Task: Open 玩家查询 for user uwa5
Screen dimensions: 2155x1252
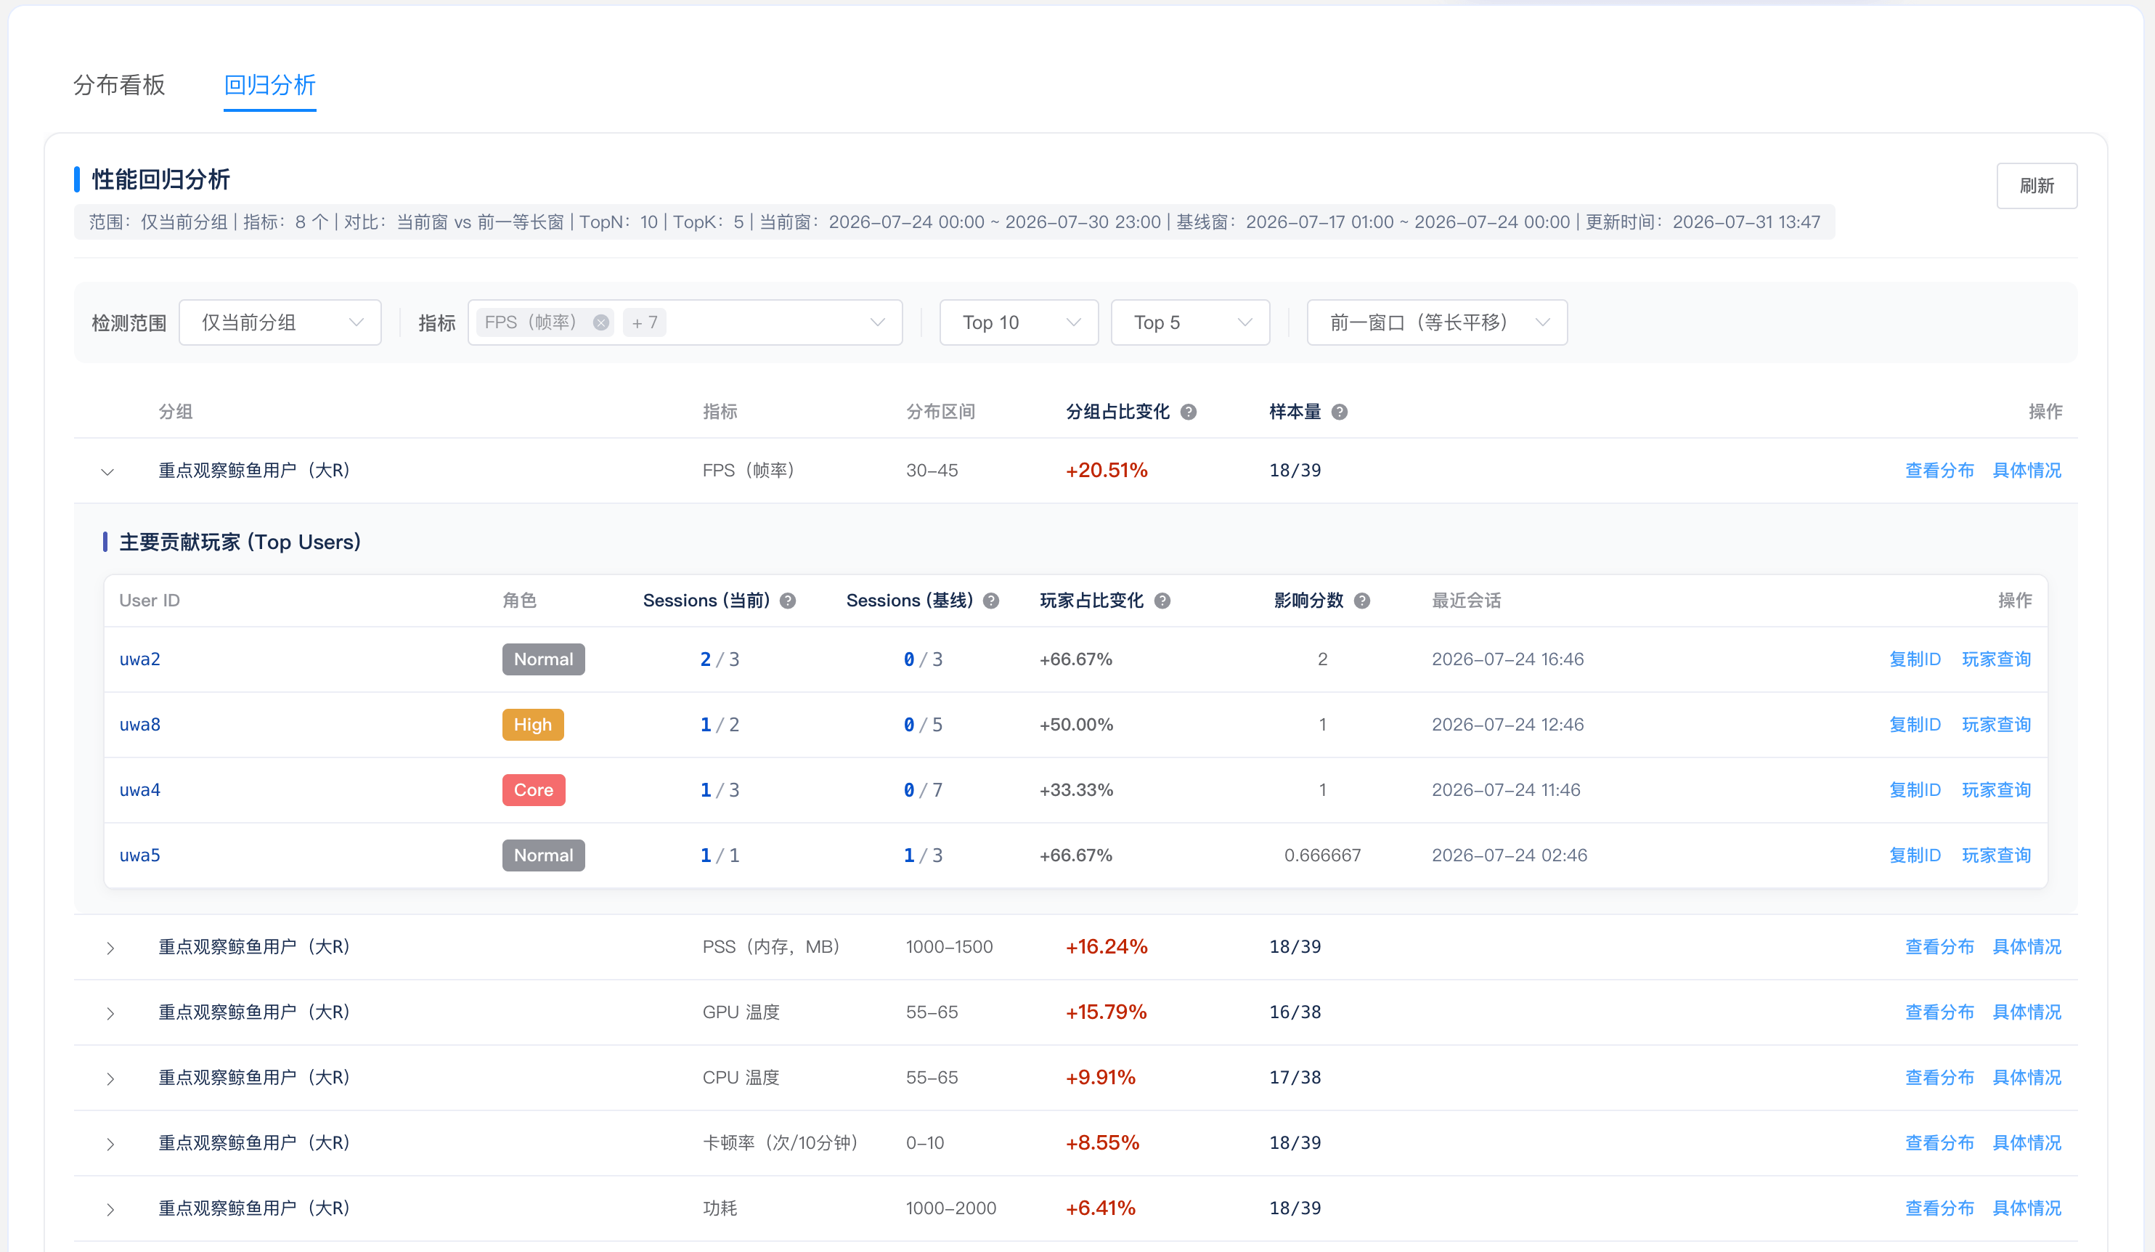Action: pyautogui.click(x=1996, y=855)
